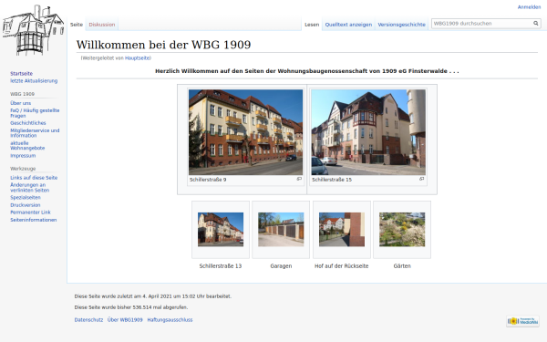Enlarge icon under Schillerstraße 9 image
547x342 pixels.
point(299,179)
